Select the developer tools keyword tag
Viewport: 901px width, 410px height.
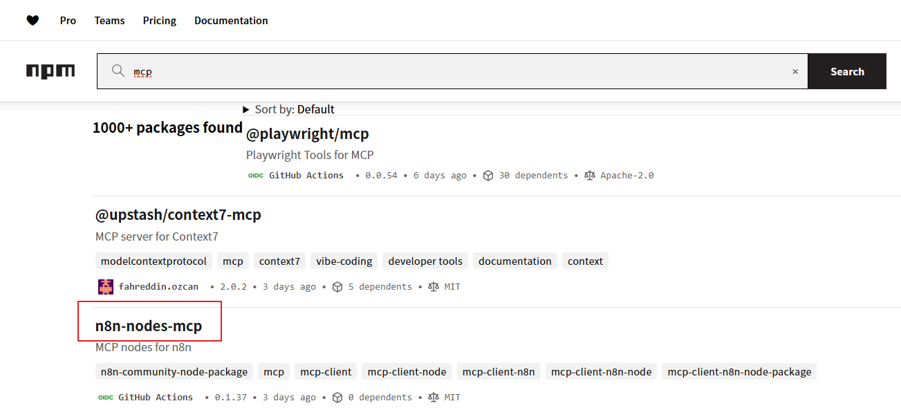click(x=425, y=261)
